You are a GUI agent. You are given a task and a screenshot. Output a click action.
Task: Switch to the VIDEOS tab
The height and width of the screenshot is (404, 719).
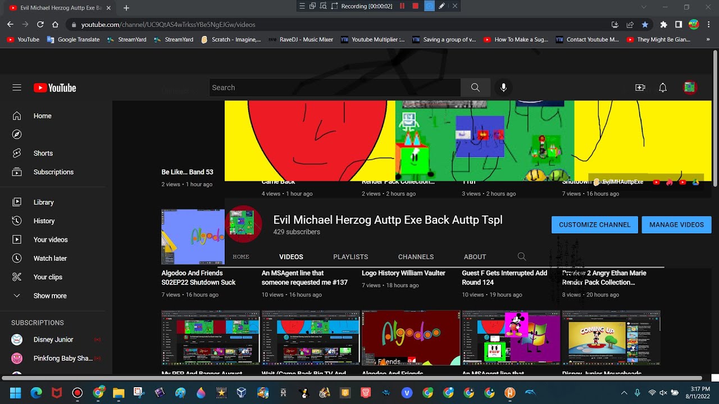click(x=291, y=256)
